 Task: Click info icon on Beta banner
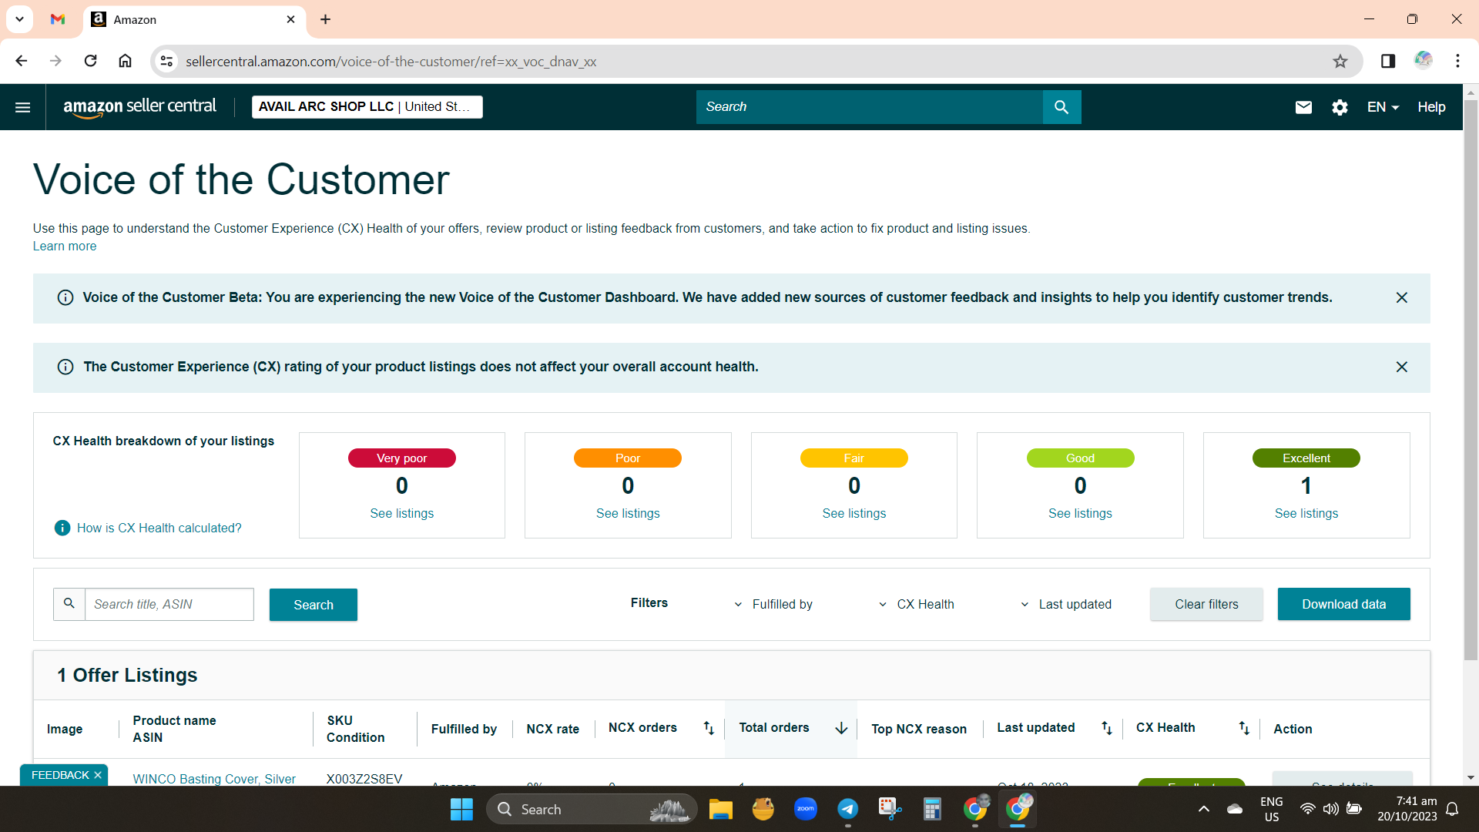pos(65,297)
